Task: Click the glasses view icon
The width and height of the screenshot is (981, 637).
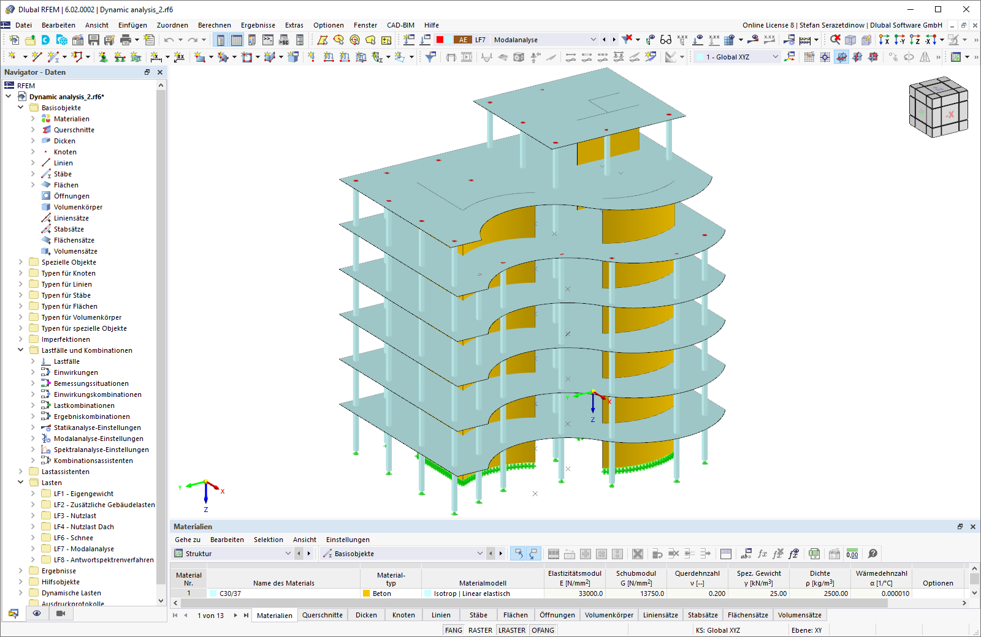Action: [x=666, y=40]
